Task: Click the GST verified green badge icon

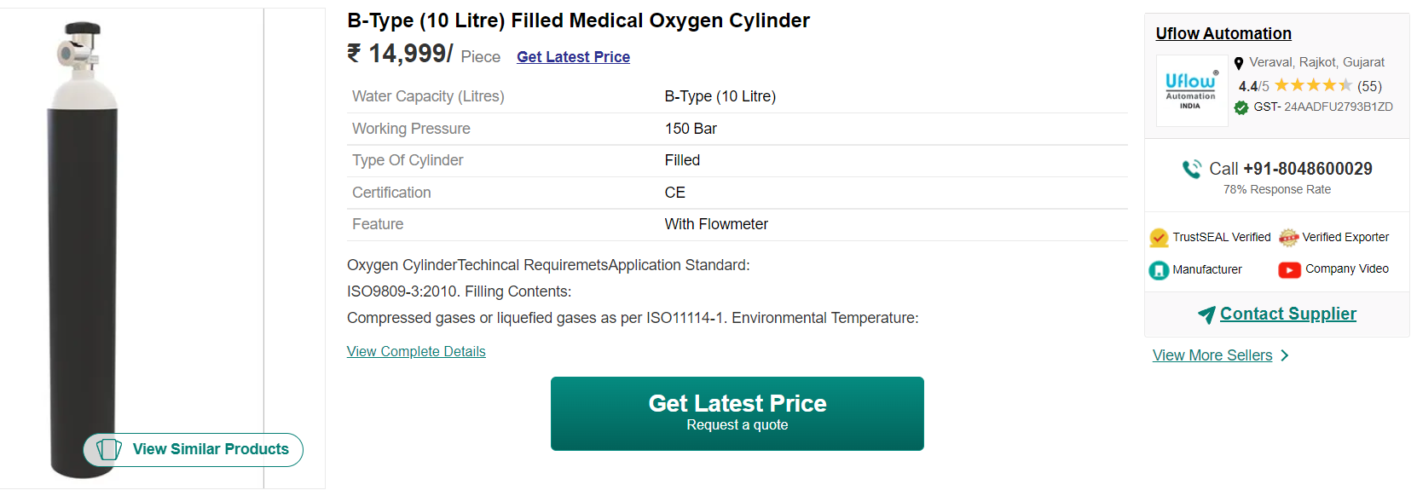Action: pyautogui.click(x=1241, y=107)
